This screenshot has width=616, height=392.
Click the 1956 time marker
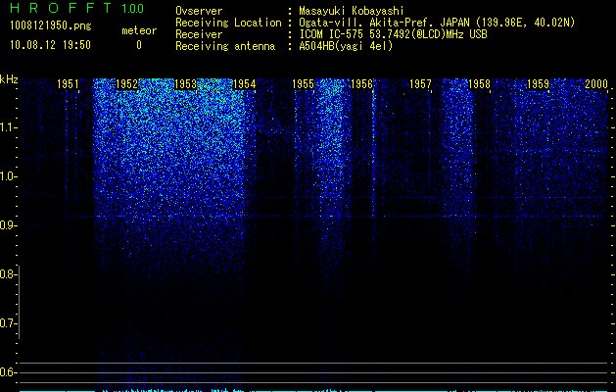[361, 84]
